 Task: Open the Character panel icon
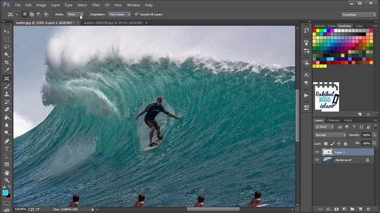coord(306,75)
